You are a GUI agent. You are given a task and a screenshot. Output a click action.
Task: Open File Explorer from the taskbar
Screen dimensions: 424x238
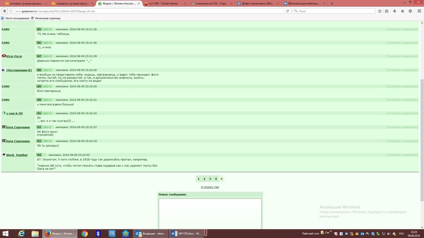[35, 233]
